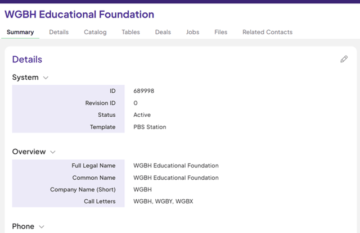Click the pencil edit icon in Details
This screenshot has height=233, width=360.
tap(344, 59)
